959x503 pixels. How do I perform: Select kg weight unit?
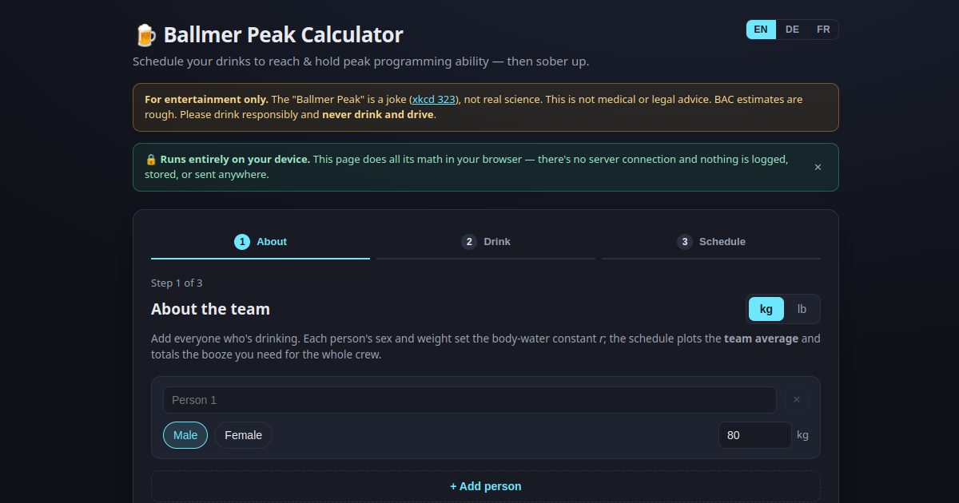click(x=766, y=309)
